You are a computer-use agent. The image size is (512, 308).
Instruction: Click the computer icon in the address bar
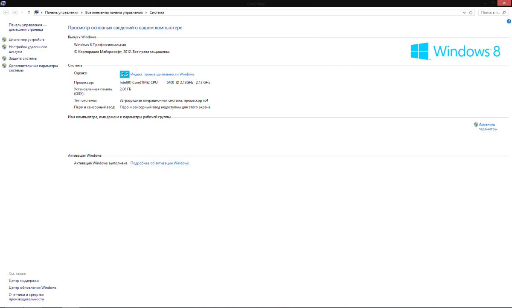tap(37, 12)
